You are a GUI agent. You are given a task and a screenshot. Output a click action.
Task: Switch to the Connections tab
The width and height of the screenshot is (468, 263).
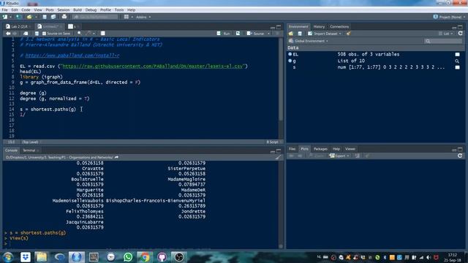click(339, 26)
